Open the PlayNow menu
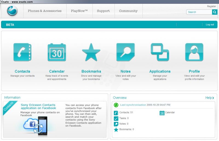 (79, 11)
